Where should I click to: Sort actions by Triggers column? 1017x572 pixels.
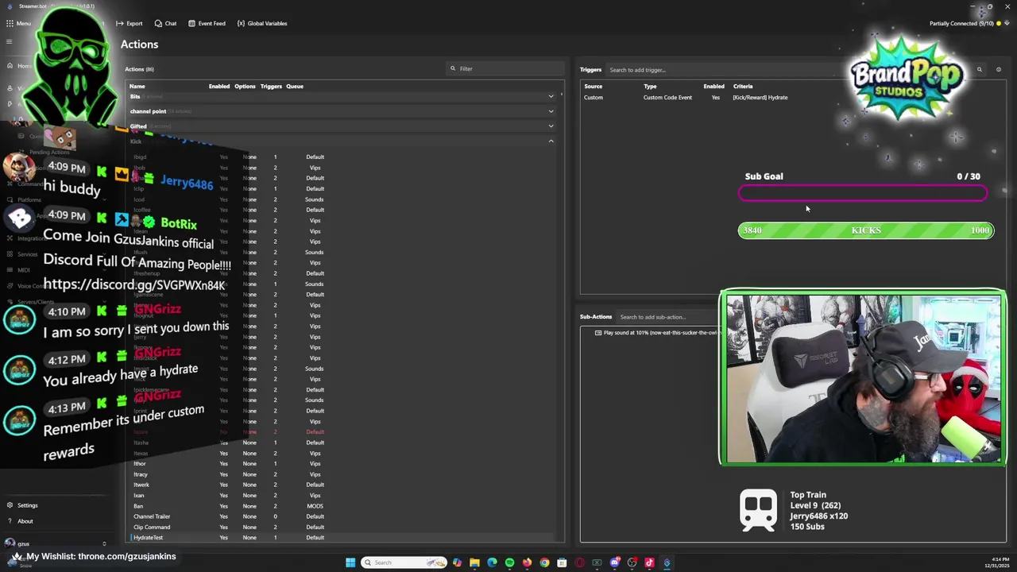tap(271, 86)
